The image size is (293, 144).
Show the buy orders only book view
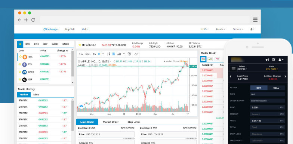[210, 59]
